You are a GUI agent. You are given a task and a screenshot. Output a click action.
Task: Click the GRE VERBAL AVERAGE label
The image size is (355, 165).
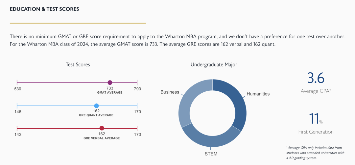tap(102, 138)
